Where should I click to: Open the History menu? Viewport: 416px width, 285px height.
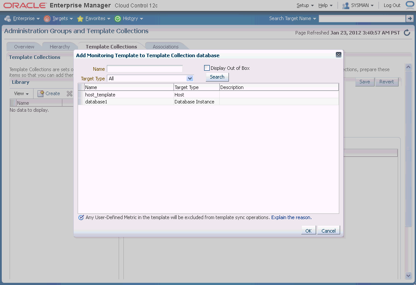pyautogui.click(x=133, y=19)
